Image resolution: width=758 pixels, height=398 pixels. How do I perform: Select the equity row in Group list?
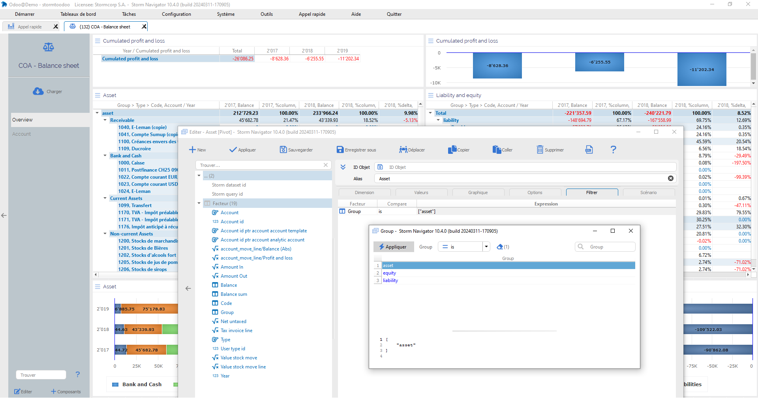pyautogui.click(x=508, y=273)
